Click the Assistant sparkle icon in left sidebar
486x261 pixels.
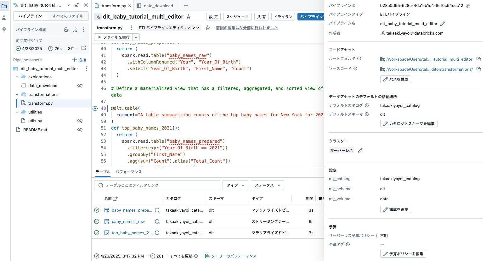click(4, 29)
